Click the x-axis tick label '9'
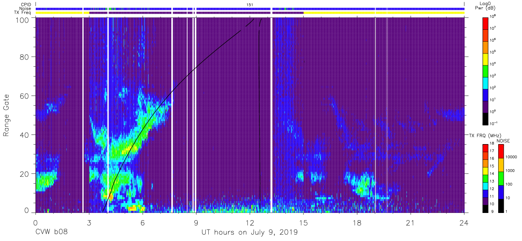 tap(196, 223)
